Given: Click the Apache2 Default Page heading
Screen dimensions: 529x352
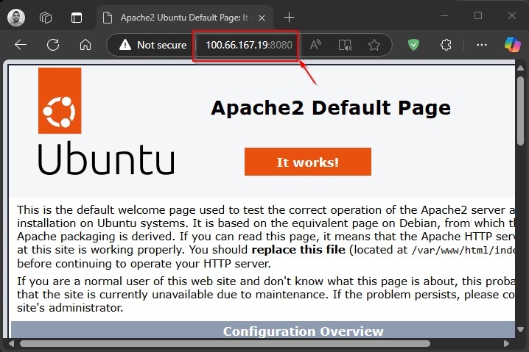Looking at the screenshot, I should pos(331,108).
